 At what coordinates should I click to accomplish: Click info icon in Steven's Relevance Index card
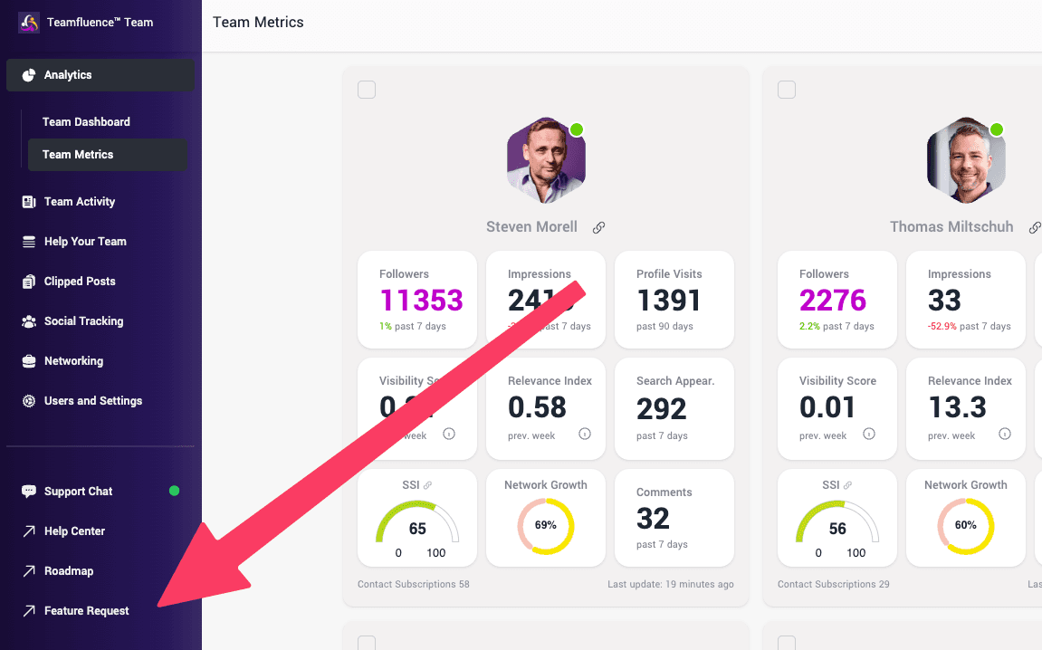pos(585,434)
